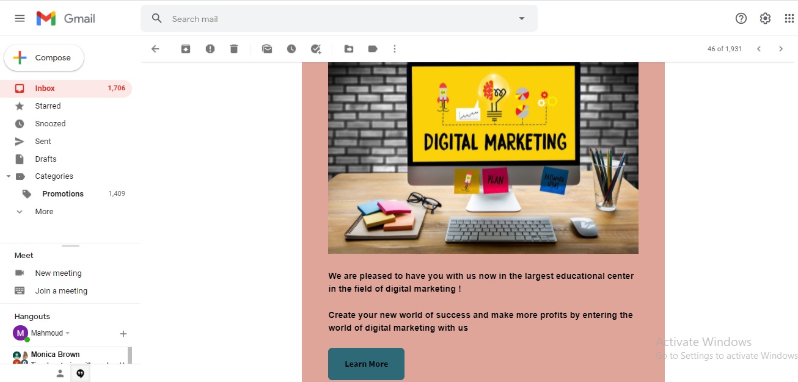
Task: Show Hangouts conversations quote icon
Action: click(x=80, y=373)
